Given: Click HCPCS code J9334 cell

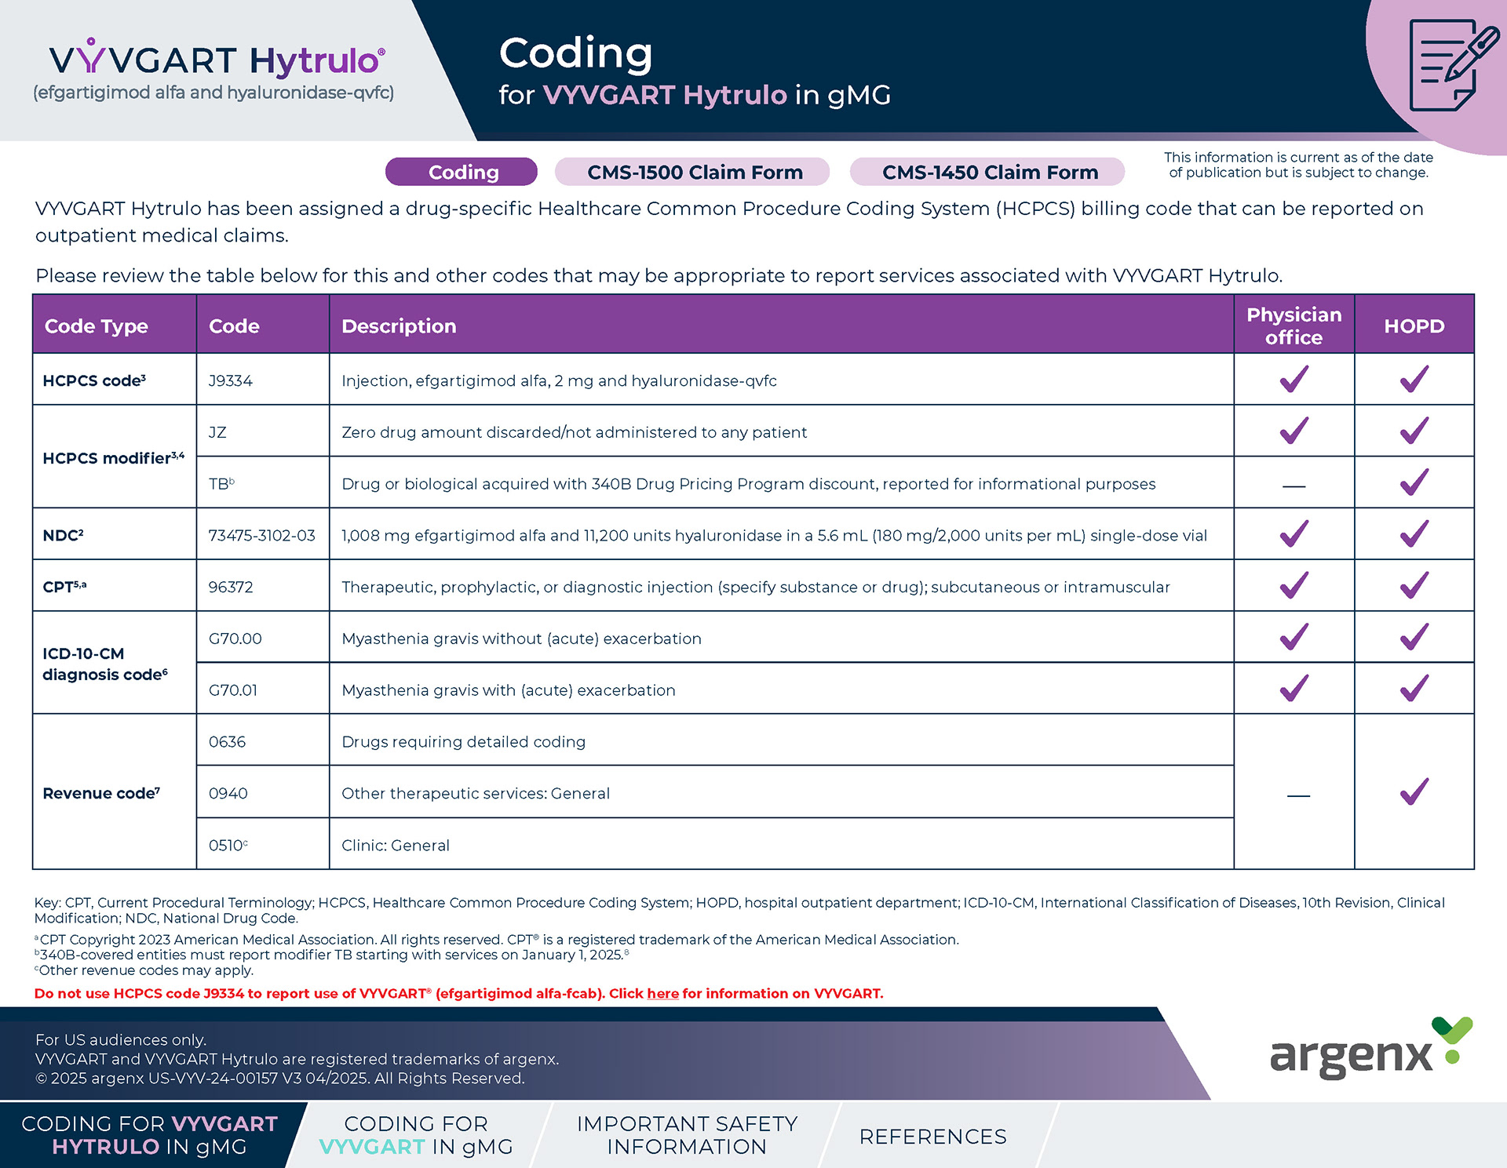Looking at the screenshot, I should click(x=231, y=381).
